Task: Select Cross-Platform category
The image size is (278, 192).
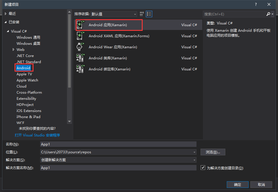Action: [29, 92]
